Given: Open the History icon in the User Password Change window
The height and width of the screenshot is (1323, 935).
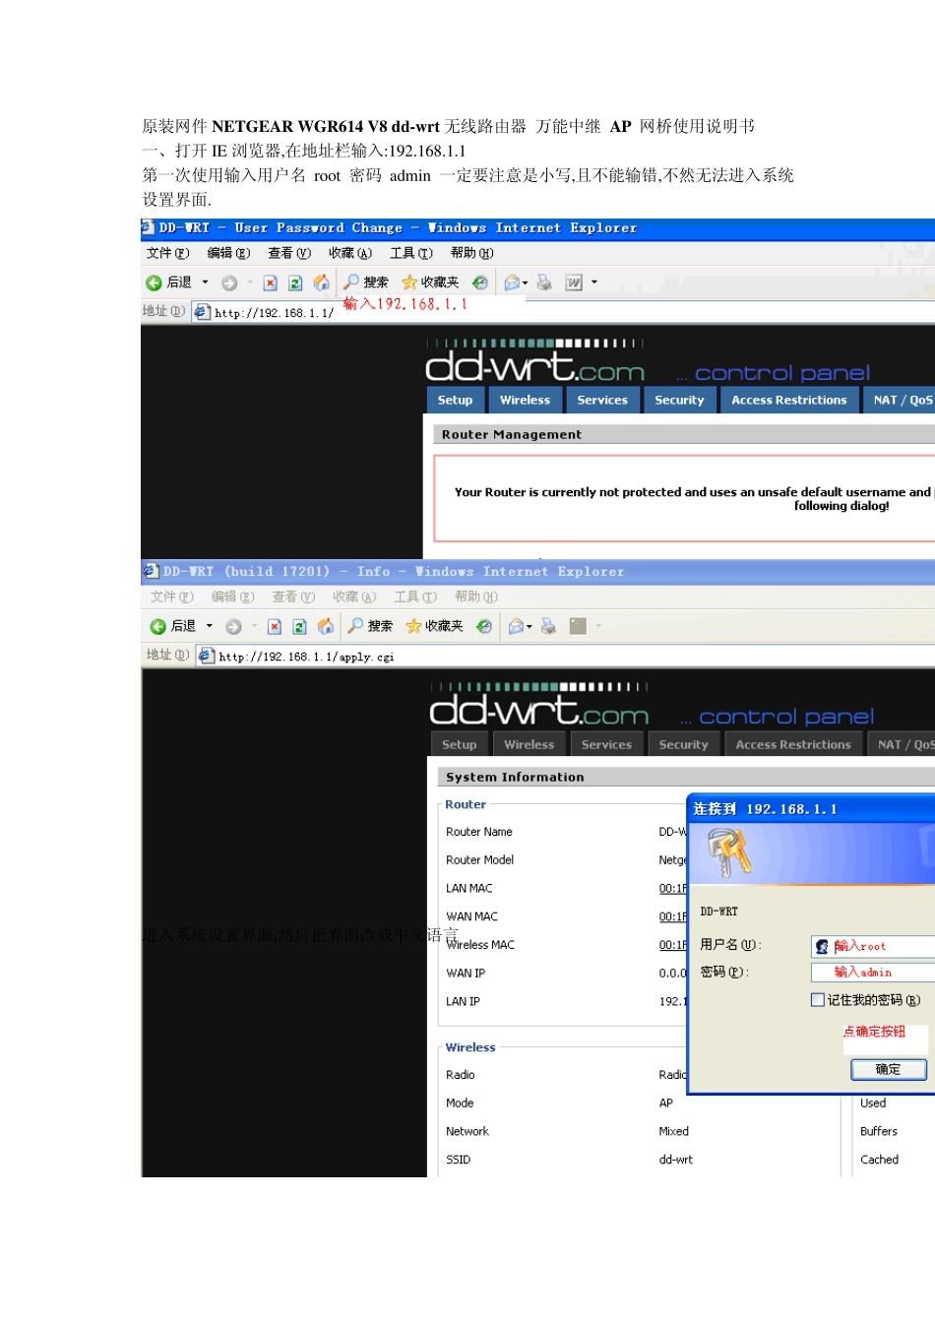Looking at the screenshot, I should pyautogui.click(x=479, y=283).
